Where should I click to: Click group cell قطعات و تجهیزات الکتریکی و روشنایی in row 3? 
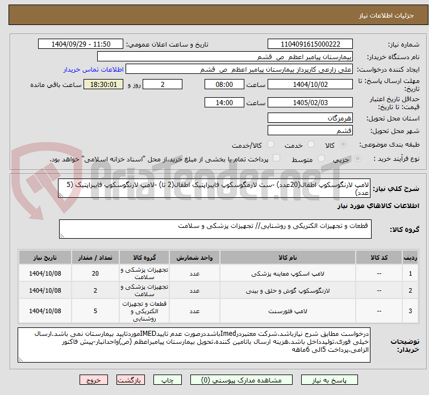(144, 311)
